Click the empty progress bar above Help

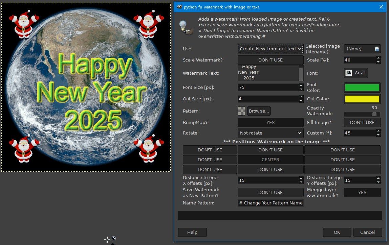point(280,215)
